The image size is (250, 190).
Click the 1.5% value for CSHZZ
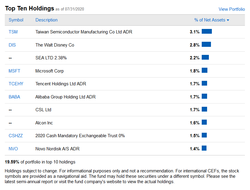pos(195,136)
